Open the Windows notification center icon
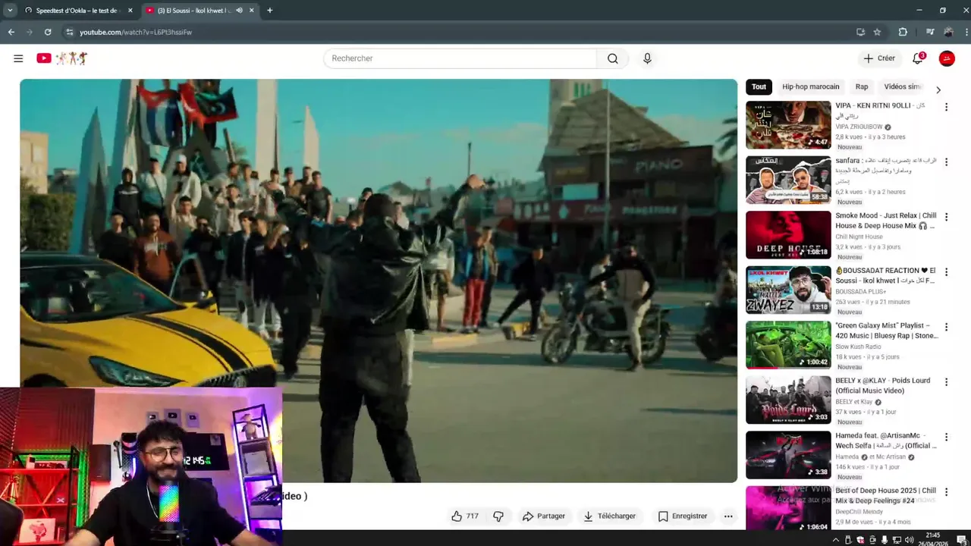The width and height of the screenshot is (971, 546). pyautogui.click(x=961, y=540)
